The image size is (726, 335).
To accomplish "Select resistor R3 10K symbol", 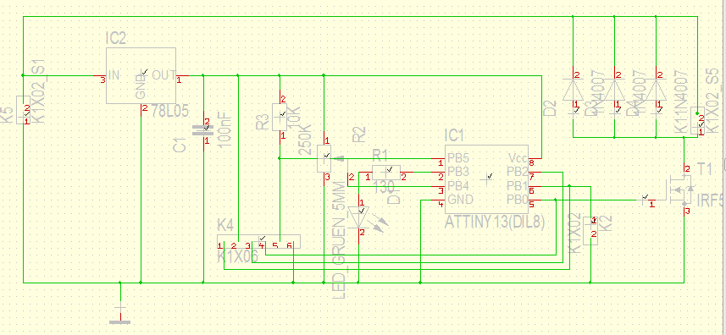I will 280,118.
